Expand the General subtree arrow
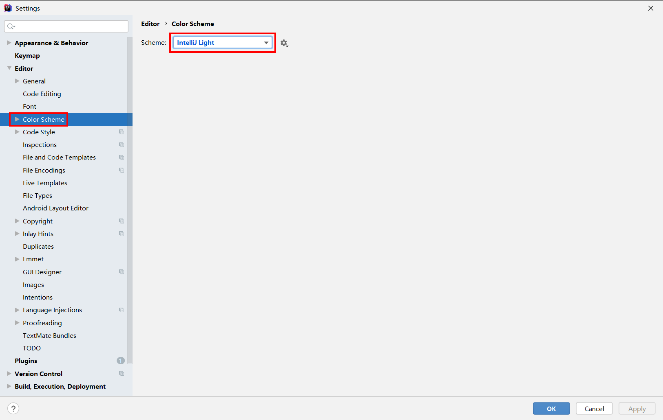This screenshot has width=663, height=420. click(x=17, y=81)
